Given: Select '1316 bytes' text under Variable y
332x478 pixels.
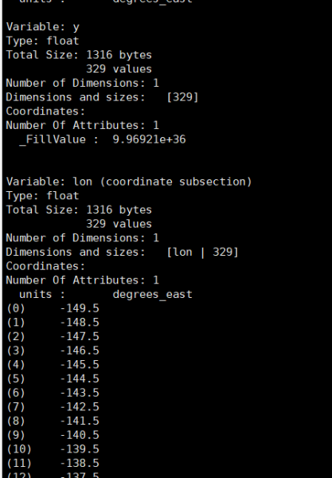Looking at the screenshot, I should [x=119, y=55].
